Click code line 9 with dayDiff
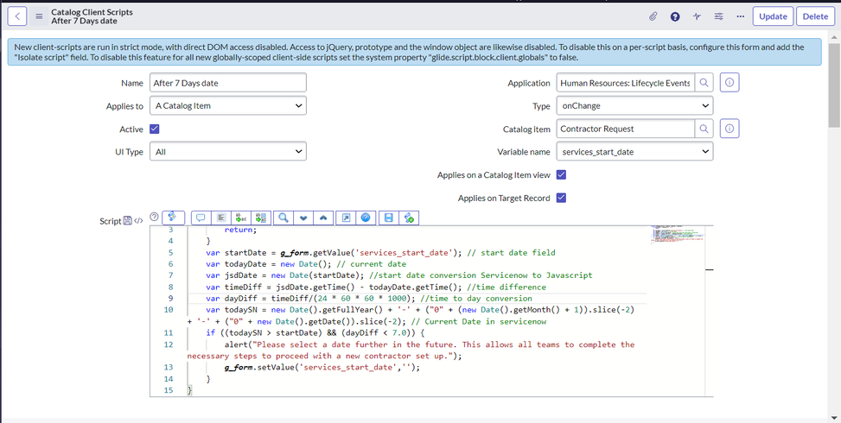This screenshot has width=841, height=423. (369, 298)
